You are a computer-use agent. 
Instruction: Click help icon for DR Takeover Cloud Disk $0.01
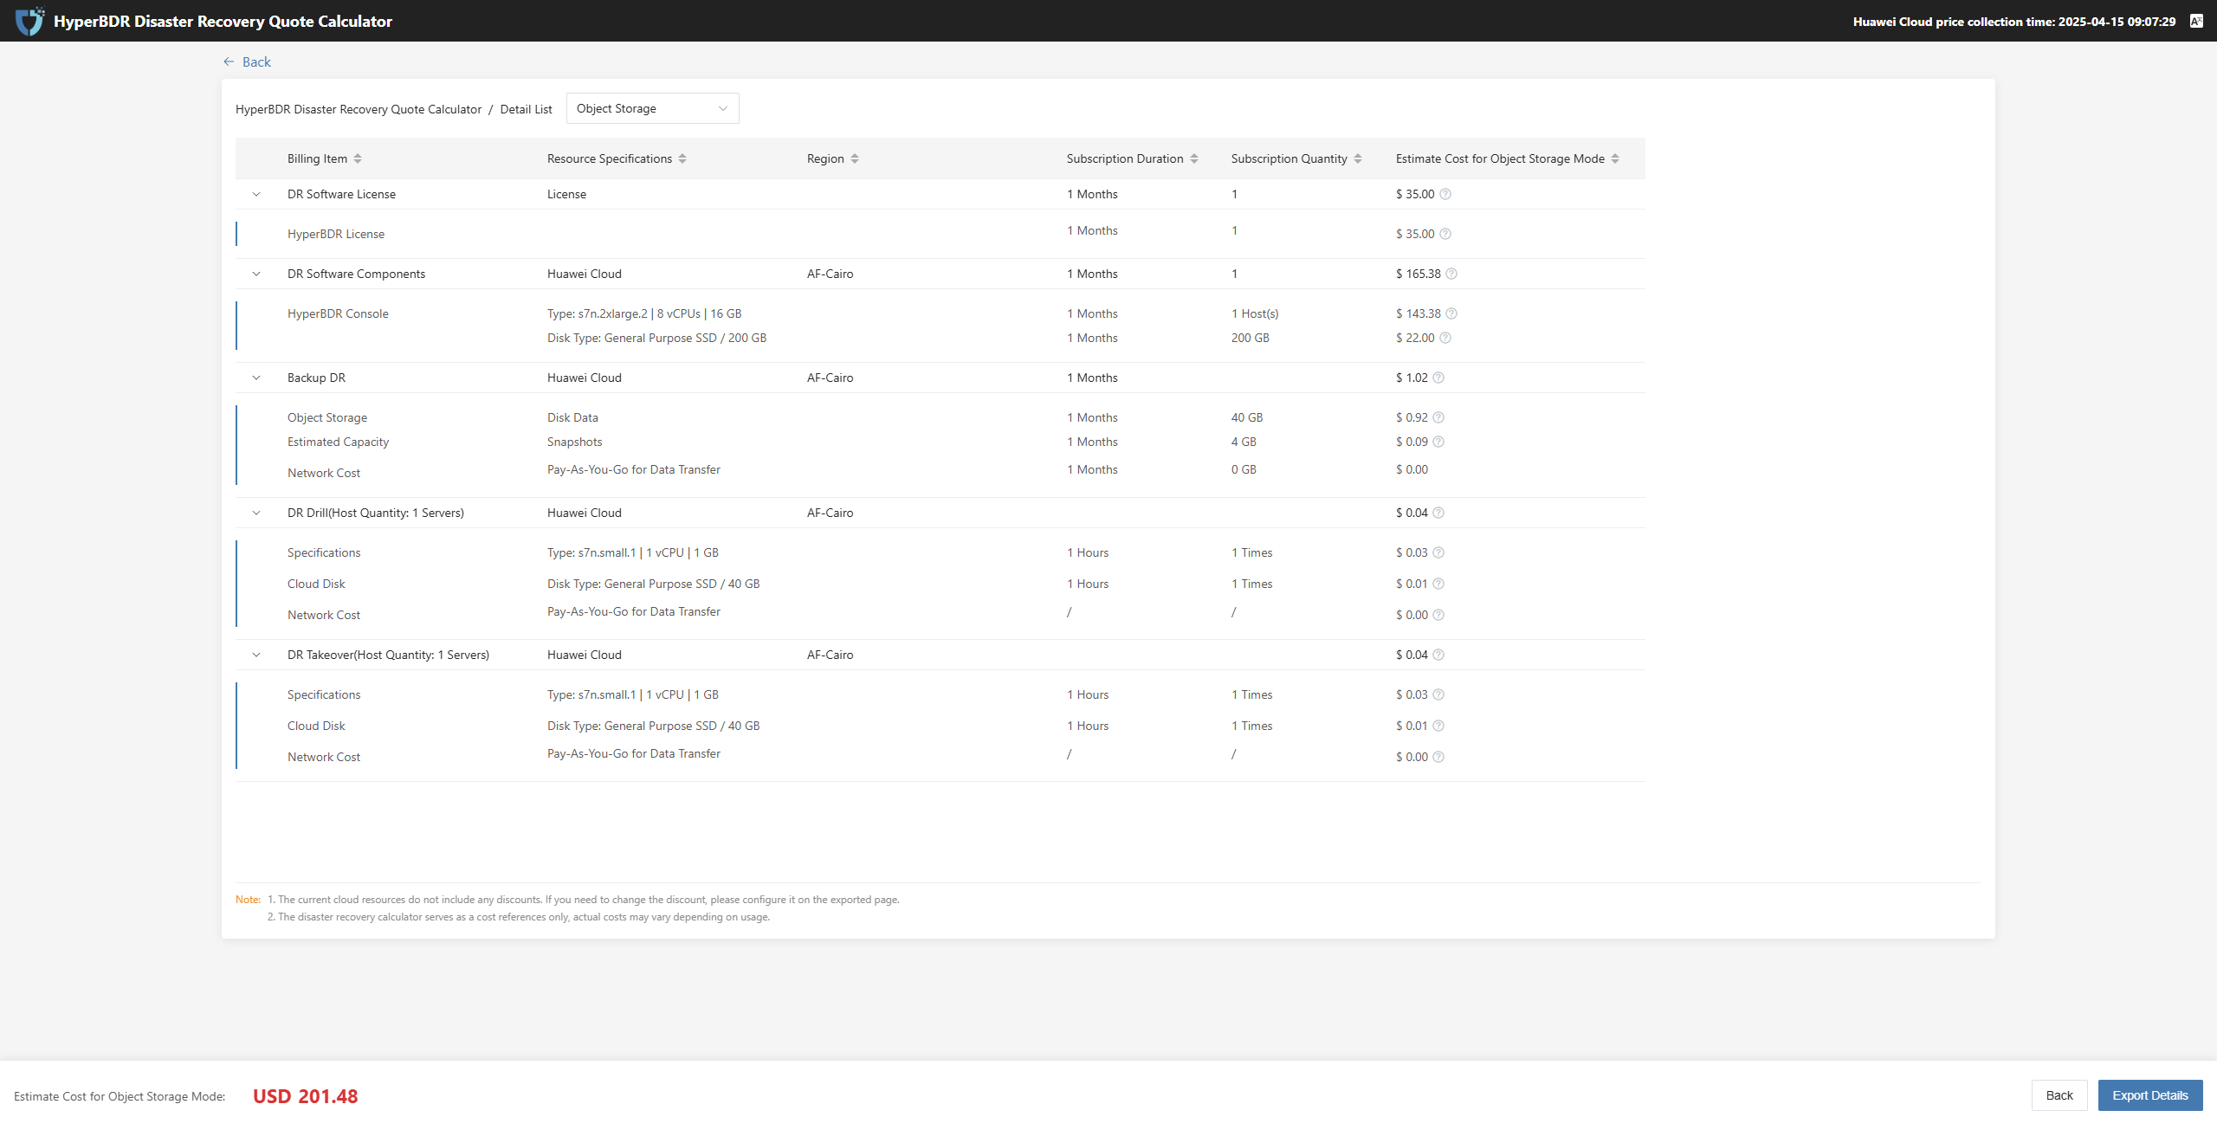click(x=1438, y=726)
